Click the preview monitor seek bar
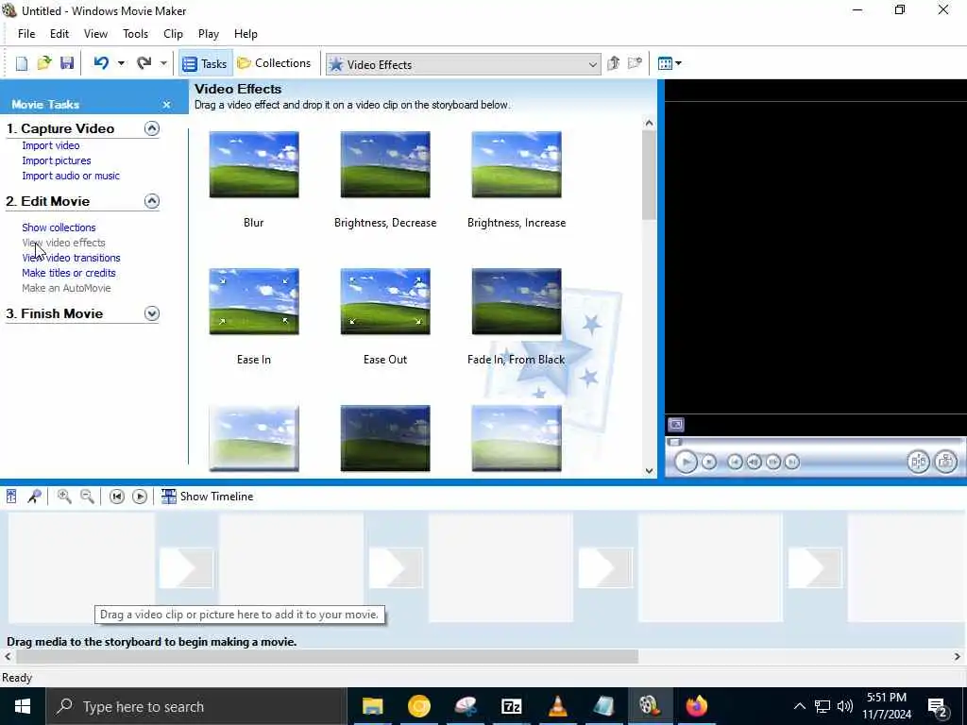 point(814,442)
